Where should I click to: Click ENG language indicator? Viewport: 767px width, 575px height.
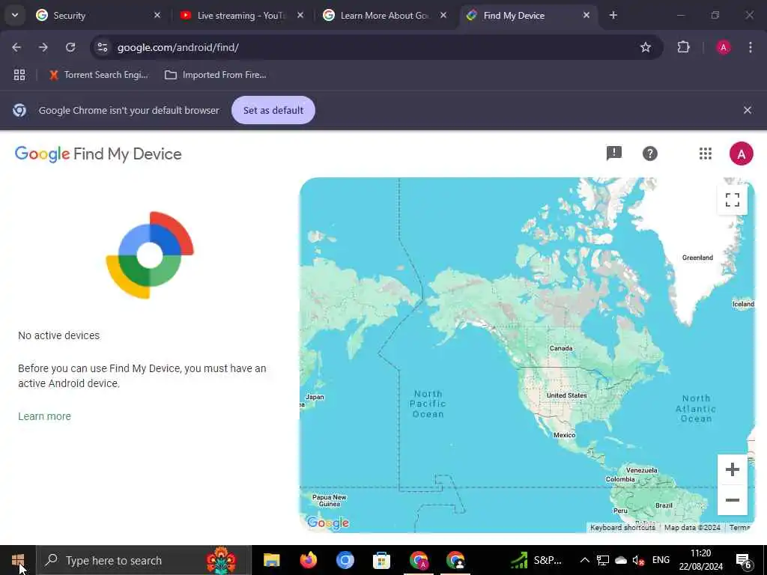point(661,560)
